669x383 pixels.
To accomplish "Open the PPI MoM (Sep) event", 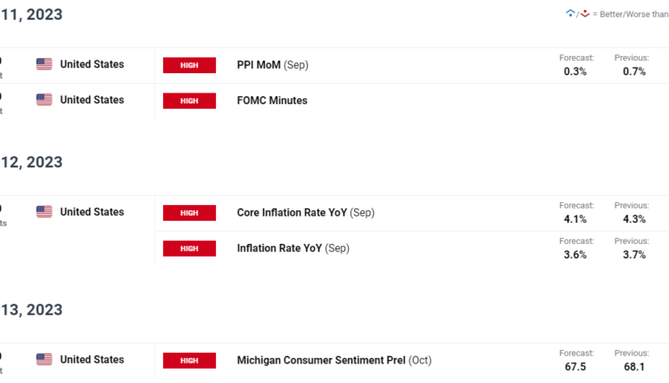I will pyautogui.click(x=272, y=65).
